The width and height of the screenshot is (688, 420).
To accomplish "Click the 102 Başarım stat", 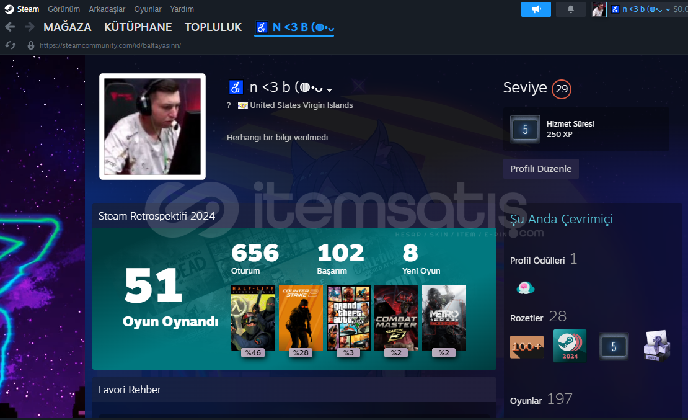I will click(x=341, y=259).
